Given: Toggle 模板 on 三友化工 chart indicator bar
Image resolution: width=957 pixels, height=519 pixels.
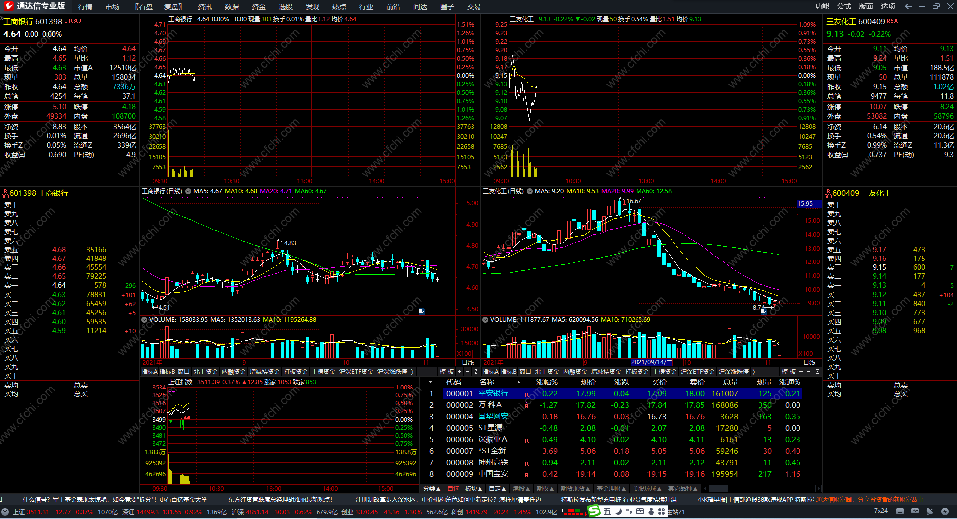Looking at the screenshot, I should (x=789, y=372).
